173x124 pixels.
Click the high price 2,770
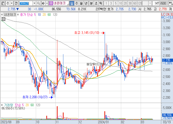click(163, 9)
